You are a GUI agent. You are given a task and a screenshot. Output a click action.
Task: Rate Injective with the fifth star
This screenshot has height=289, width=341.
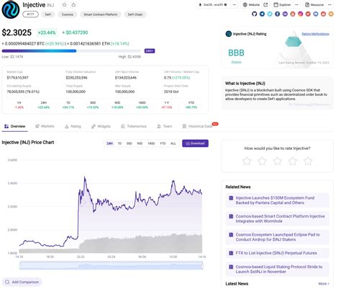(x=308, y=161)
